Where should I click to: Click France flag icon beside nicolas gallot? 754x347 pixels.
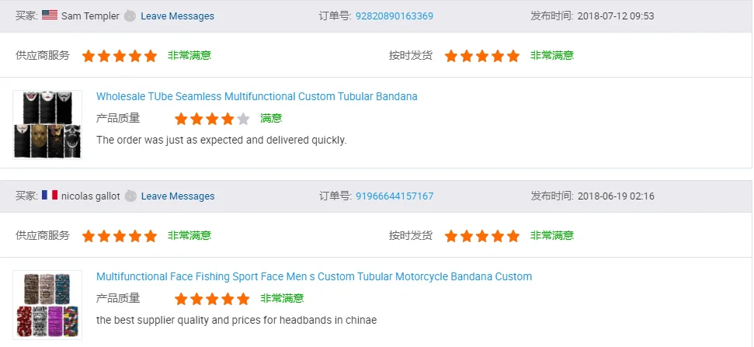[x=50, y=196]
